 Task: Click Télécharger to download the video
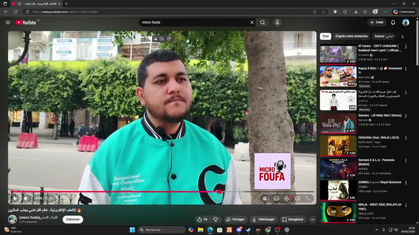tap(263, 219)
